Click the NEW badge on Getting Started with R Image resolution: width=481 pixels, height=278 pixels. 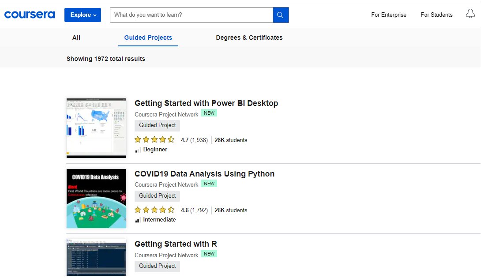click(x=209, y=253)
